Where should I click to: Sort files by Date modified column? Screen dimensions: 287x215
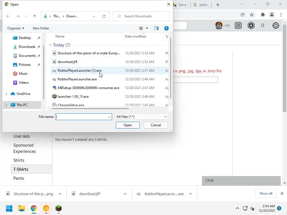pos(135,36)
